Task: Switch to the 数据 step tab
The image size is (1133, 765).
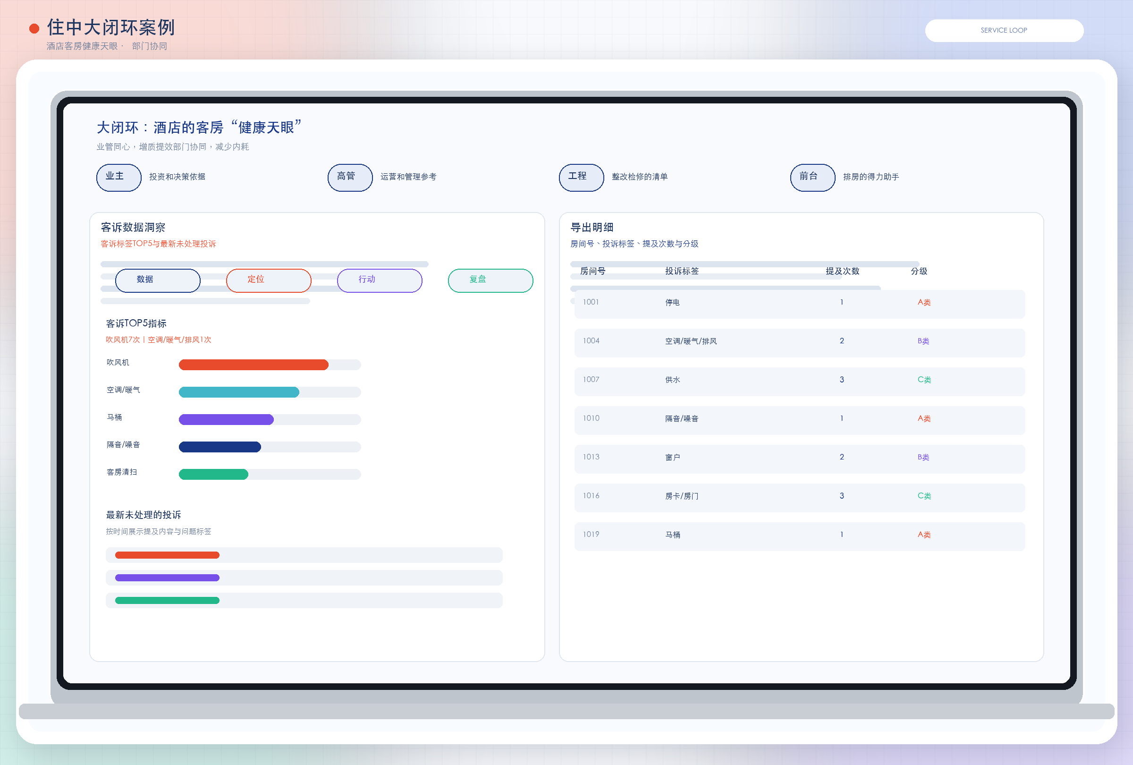Action: pos(158,280)
